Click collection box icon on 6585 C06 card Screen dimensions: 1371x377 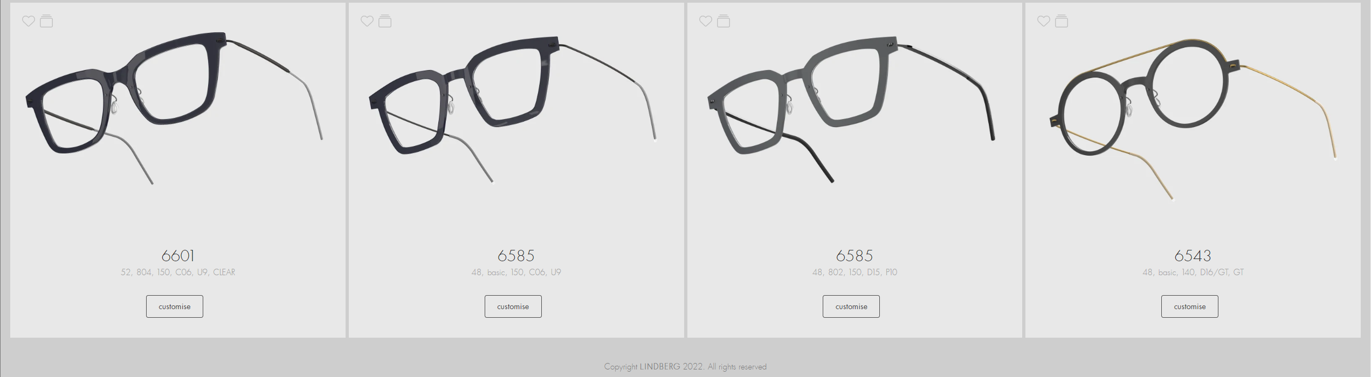click(x=385, y=21)
